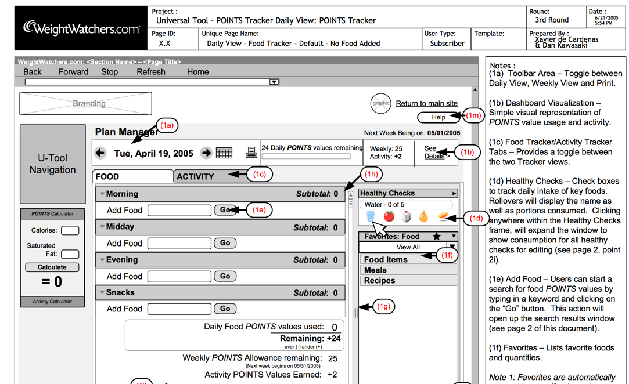Viewport: 629px width, 384px height.
Task: Click the Morning Add Food input field
Action: [x=179, y=211]
